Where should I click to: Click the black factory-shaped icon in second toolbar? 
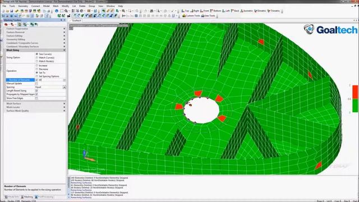click(x=68, y=16)
